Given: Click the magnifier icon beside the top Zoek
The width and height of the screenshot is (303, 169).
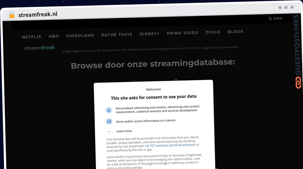Looking at the screenshot, I should (x=270, y=19).
